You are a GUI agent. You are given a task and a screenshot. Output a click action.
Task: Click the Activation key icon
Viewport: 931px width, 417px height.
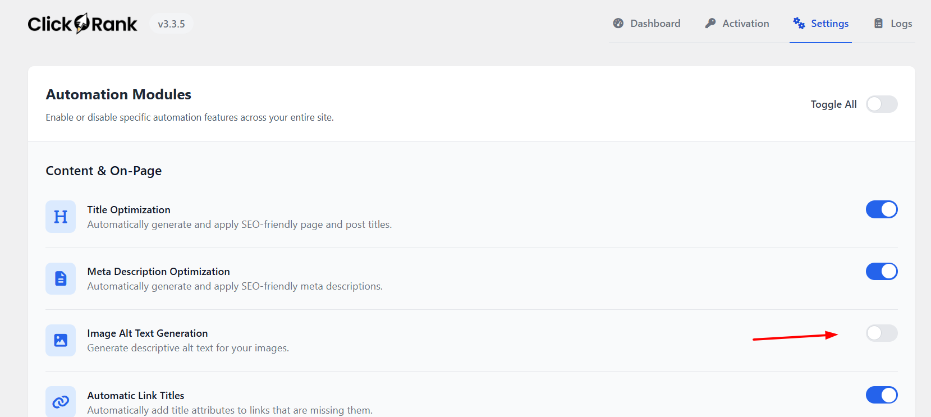pyautogui.click(x=710, y=23)
